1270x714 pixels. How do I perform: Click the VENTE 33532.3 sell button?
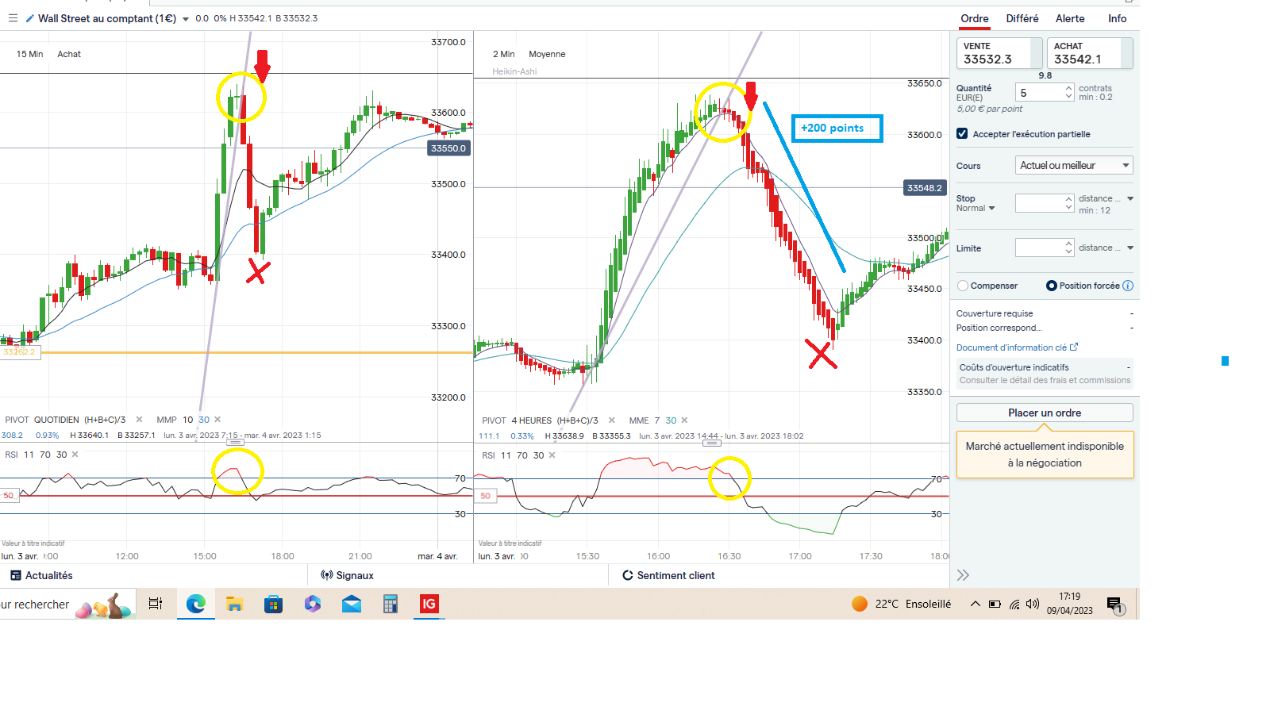click(999, 53)
